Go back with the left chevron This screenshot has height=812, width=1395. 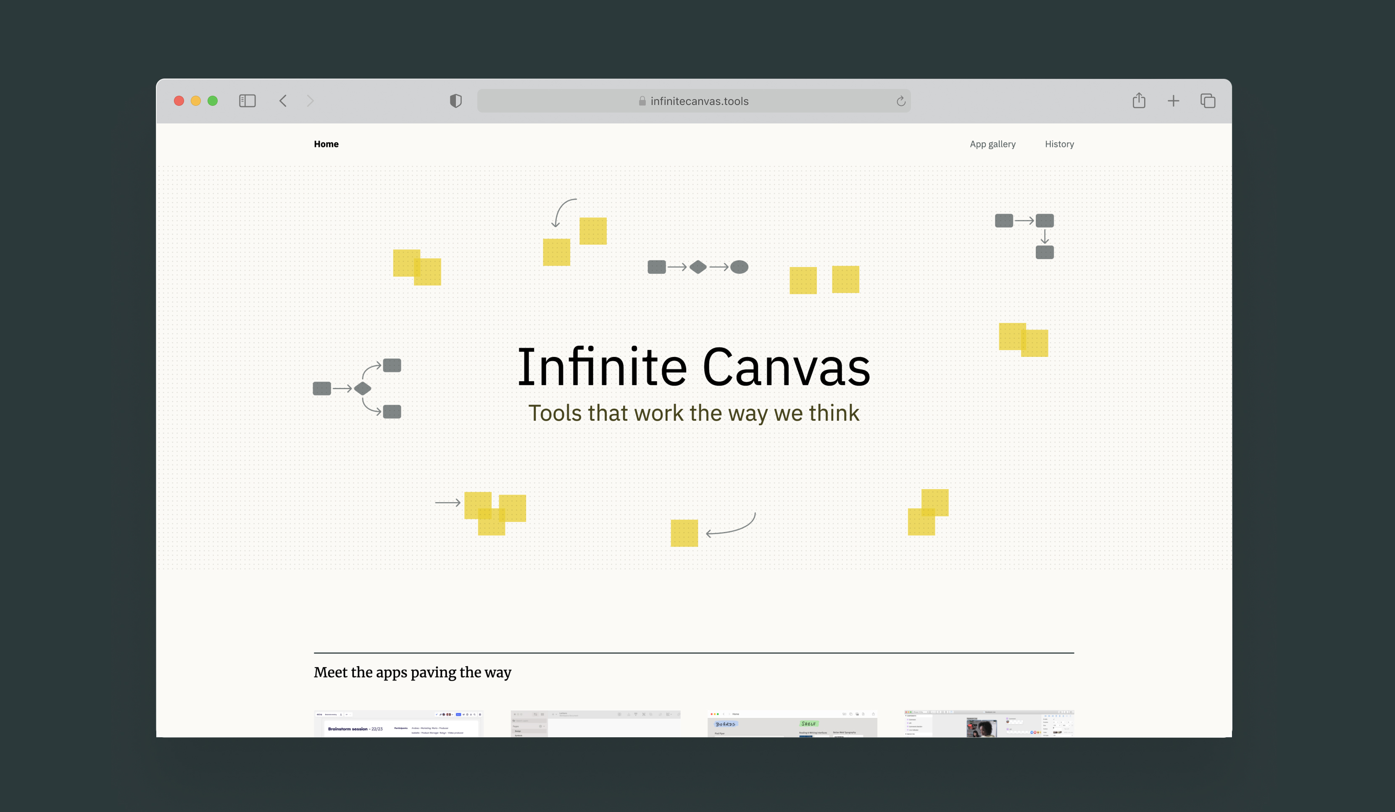[x=283, y=101]
